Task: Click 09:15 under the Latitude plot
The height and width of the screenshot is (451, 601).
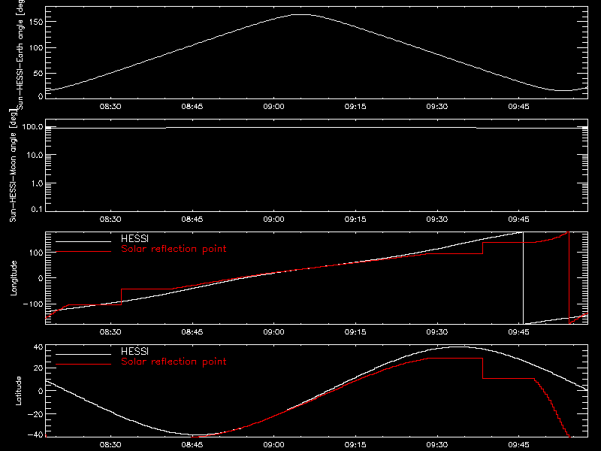Action: tap(355, 445)
